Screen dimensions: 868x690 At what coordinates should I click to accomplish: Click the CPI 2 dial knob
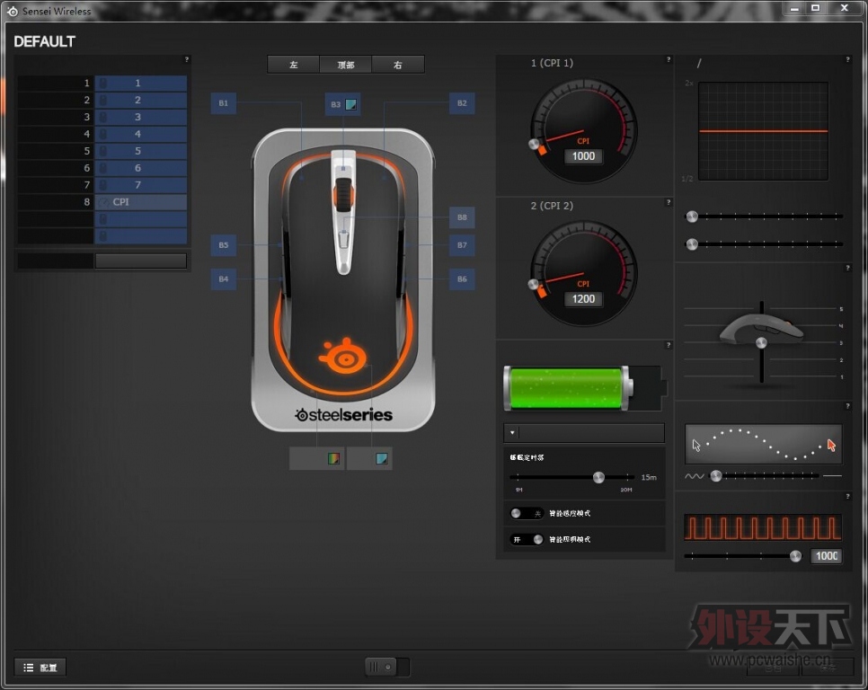pos(534,285)
